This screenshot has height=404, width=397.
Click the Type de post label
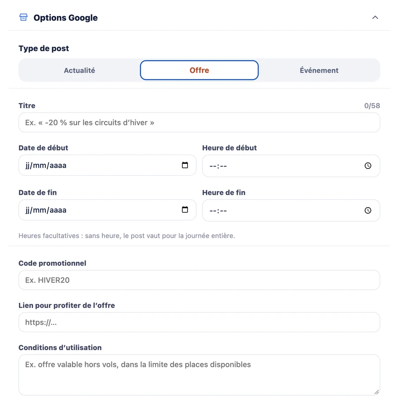coord(44,49)
